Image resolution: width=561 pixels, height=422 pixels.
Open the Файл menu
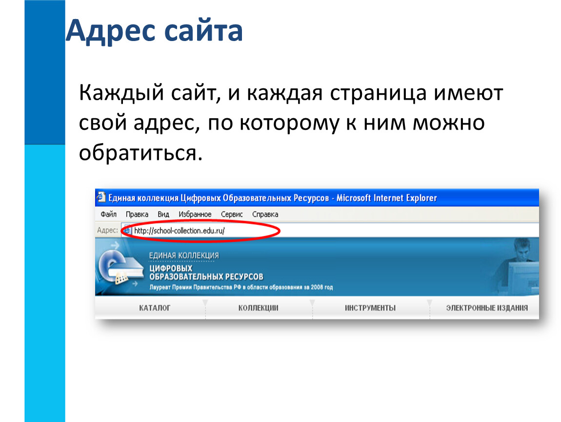click(x=108, y=214)
